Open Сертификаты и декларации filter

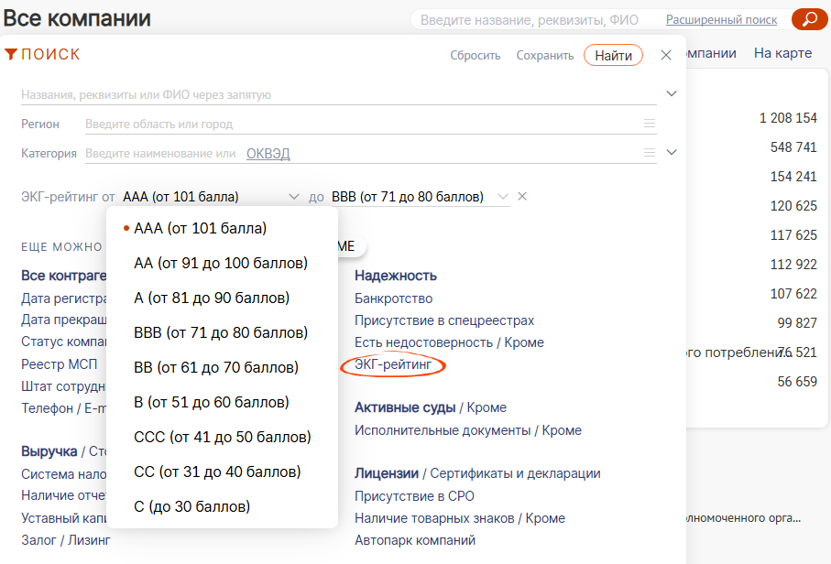[x=515, y=473]
